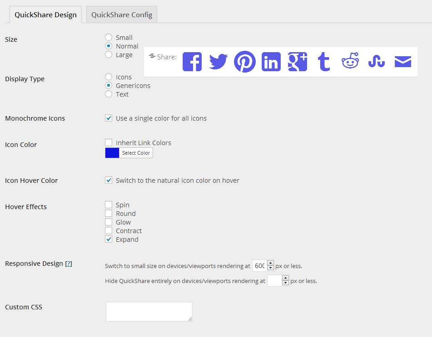Increase small-size viewport width stepper
432x337 pixels.
tap(271, 263)
